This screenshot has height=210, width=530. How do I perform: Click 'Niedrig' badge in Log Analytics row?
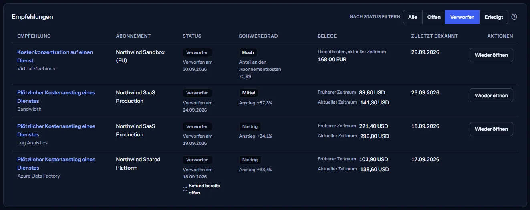pos(250,126)
